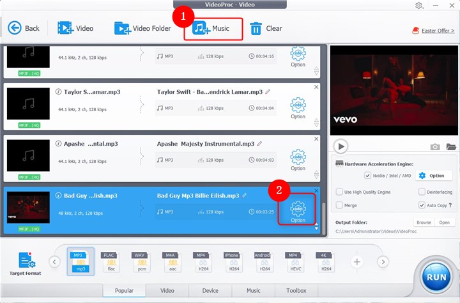Switch to the Toolbox tab
Image resolution: width=460 pixels, height=303 pixels.
coord(296,290)
